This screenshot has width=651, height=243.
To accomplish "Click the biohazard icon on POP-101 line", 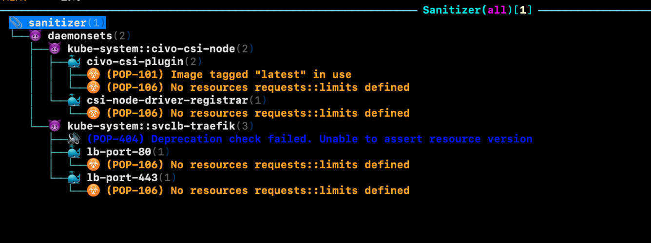I will coord(93,74).
